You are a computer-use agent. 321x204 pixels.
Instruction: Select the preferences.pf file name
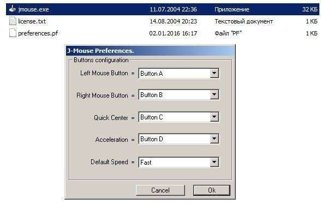[38, 33]
